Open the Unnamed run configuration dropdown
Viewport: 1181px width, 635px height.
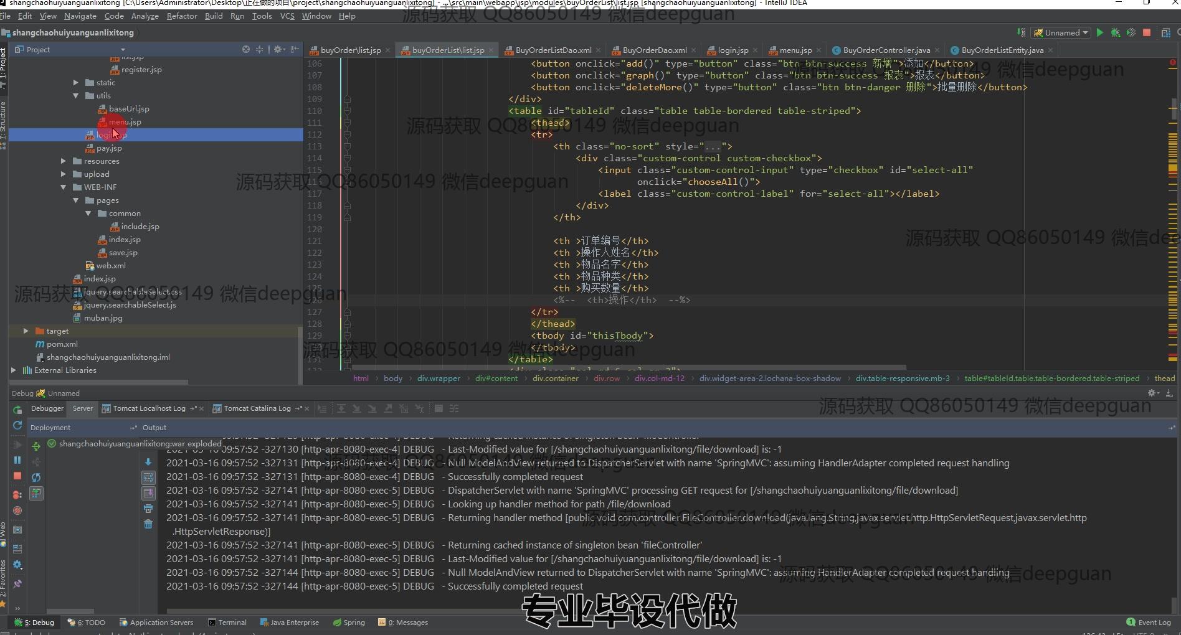point(1061,32)
